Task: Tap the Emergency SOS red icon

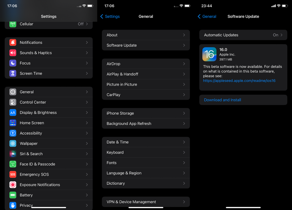Action: 13,174
